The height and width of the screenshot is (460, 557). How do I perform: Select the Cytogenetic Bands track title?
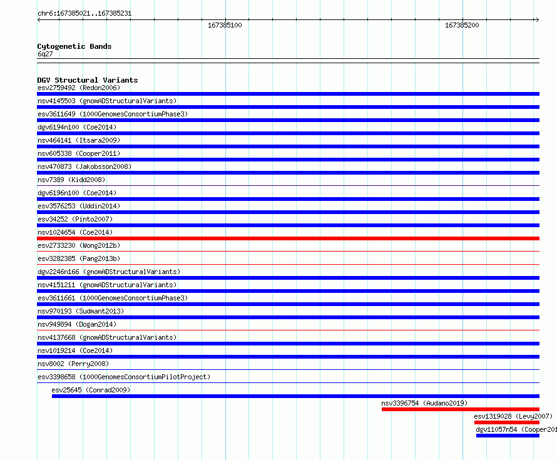pos(74,46)
